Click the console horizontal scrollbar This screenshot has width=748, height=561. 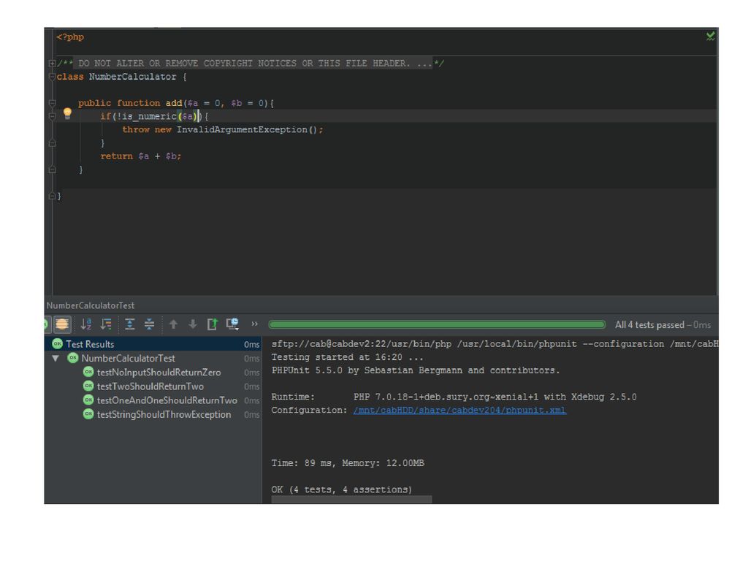(x=351, y=500)
